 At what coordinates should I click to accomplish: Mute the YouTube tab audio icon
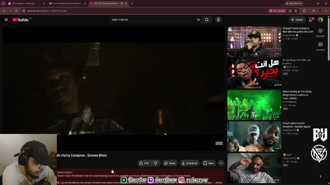pyautogui.click(x=121, y=4)
